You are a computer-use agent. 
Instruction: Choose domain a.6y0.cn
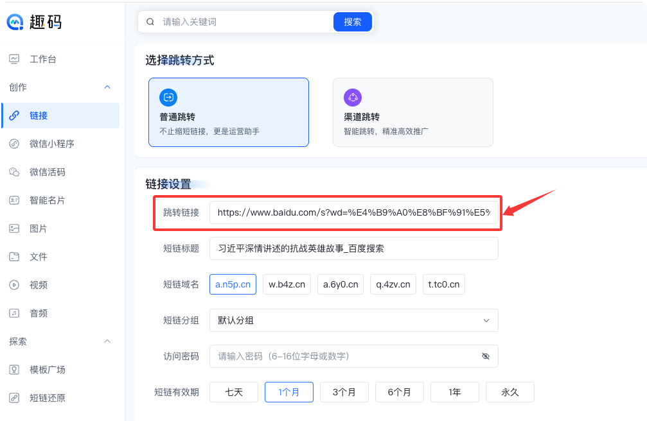[339, 284]
